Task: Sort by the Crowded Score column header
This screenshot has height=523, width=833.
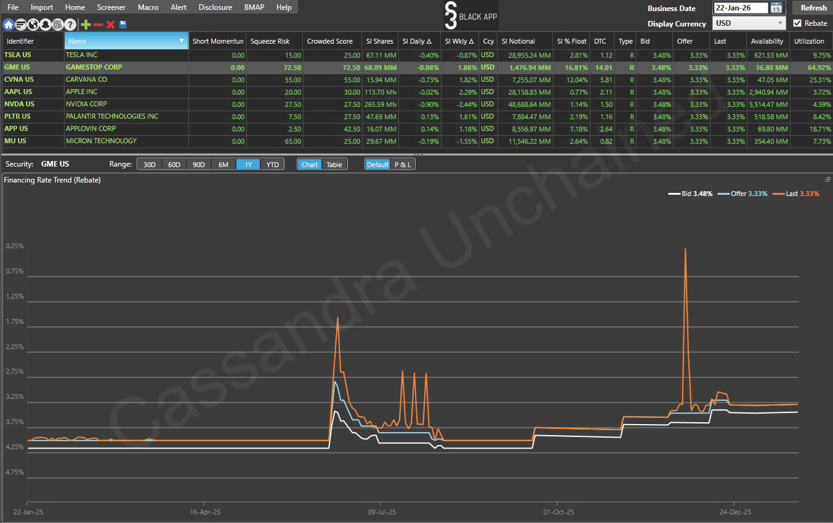Action: coord(332,41)
